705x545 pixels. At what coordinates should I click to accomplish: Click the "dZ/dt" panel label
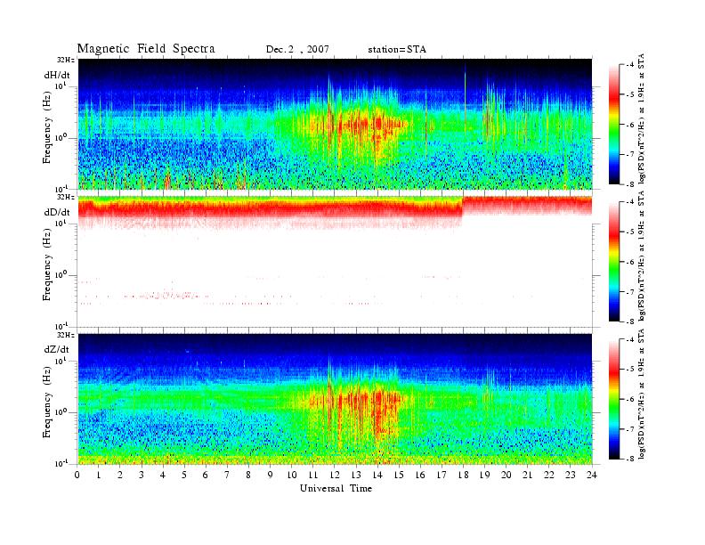(57, 349)
